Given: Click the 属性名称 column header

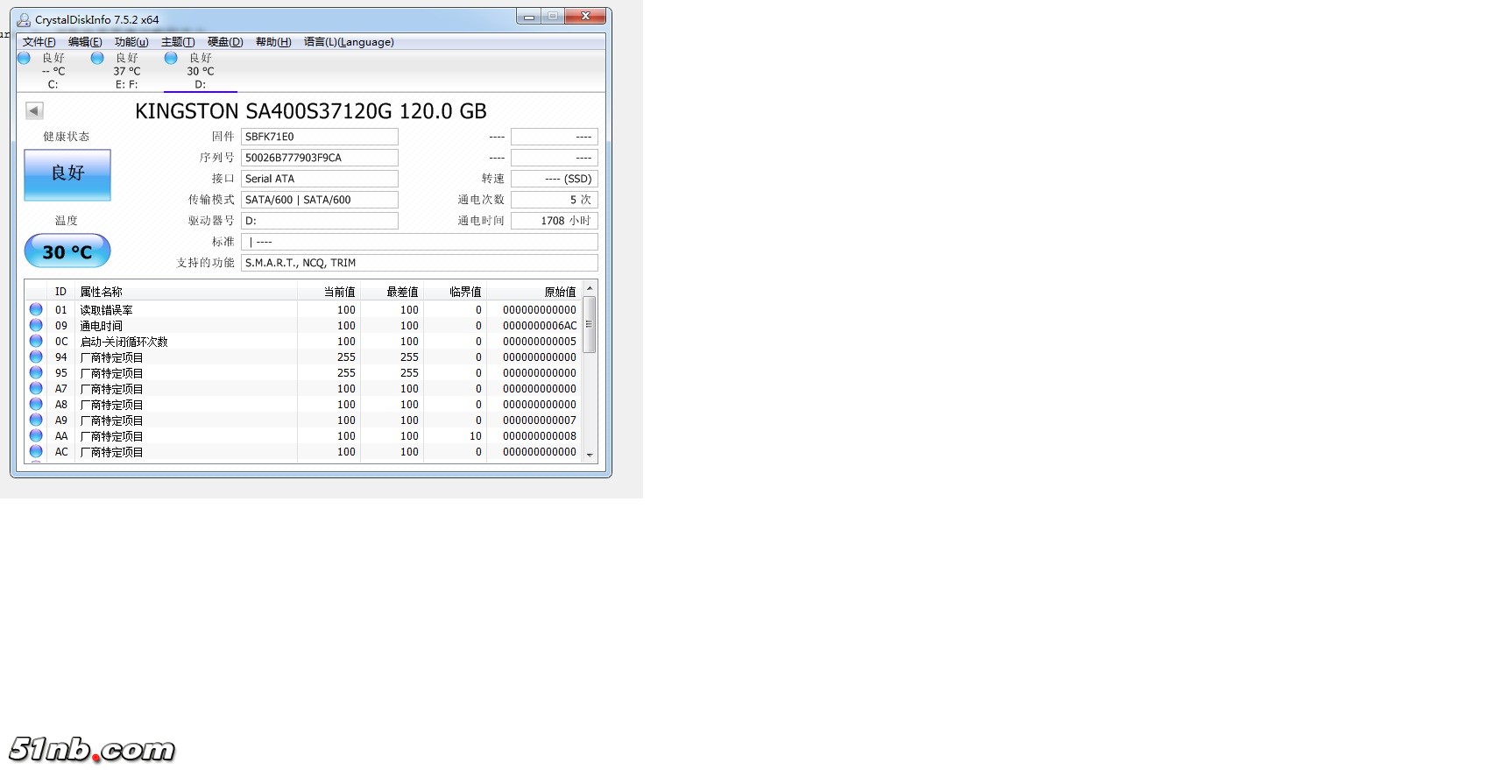Looking at the screenshot, I should coord(187,292).
